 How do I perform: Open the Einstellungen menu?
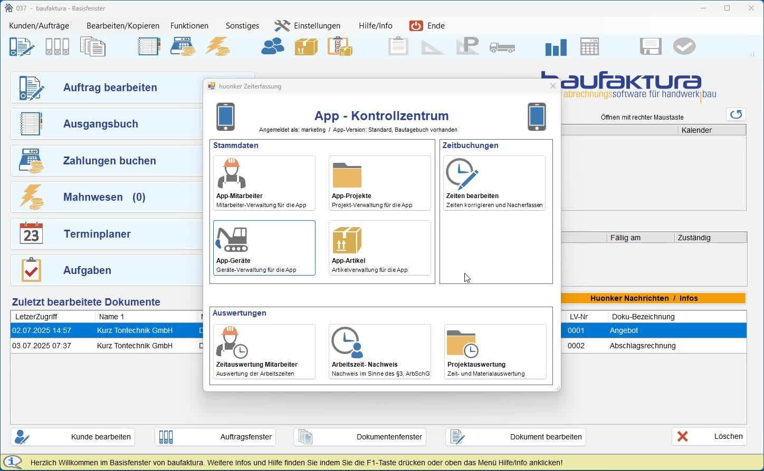308,26
